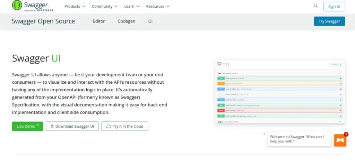Launch the Live Demo
This screenshot has width=355, height=167.
click(27, 126)
